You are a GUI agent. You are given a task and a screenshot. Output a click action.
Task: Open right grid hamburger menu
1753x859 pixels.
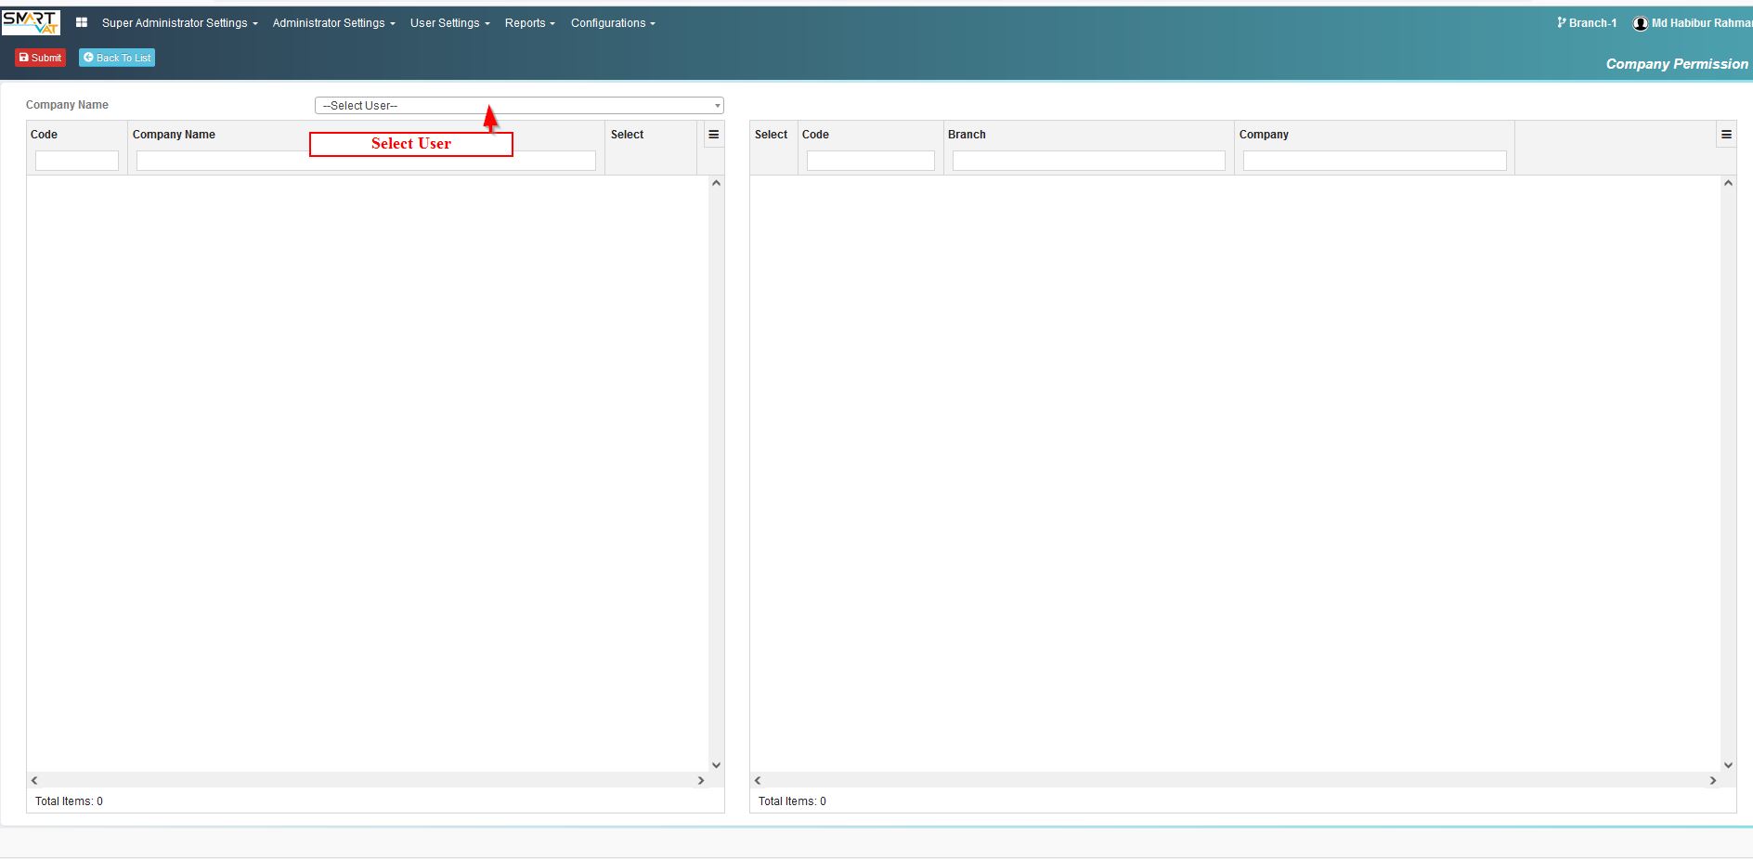[1726, 135]
